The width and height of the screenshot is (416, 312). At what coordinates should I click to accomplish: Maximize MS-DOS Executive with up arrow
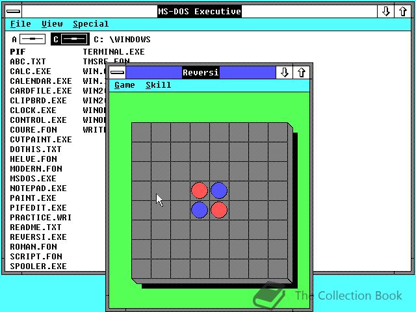tap(403, 12)
